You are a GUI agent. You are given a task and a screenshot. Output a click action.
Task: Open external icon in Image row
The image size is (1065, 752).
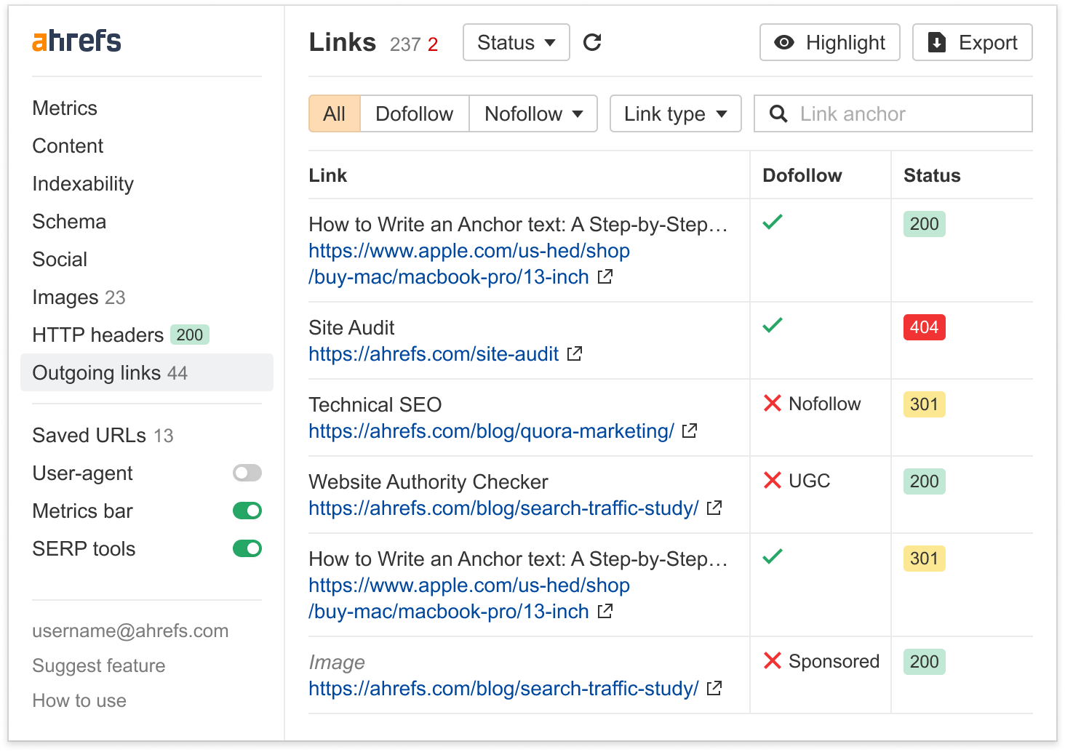(x=714, y=688)
